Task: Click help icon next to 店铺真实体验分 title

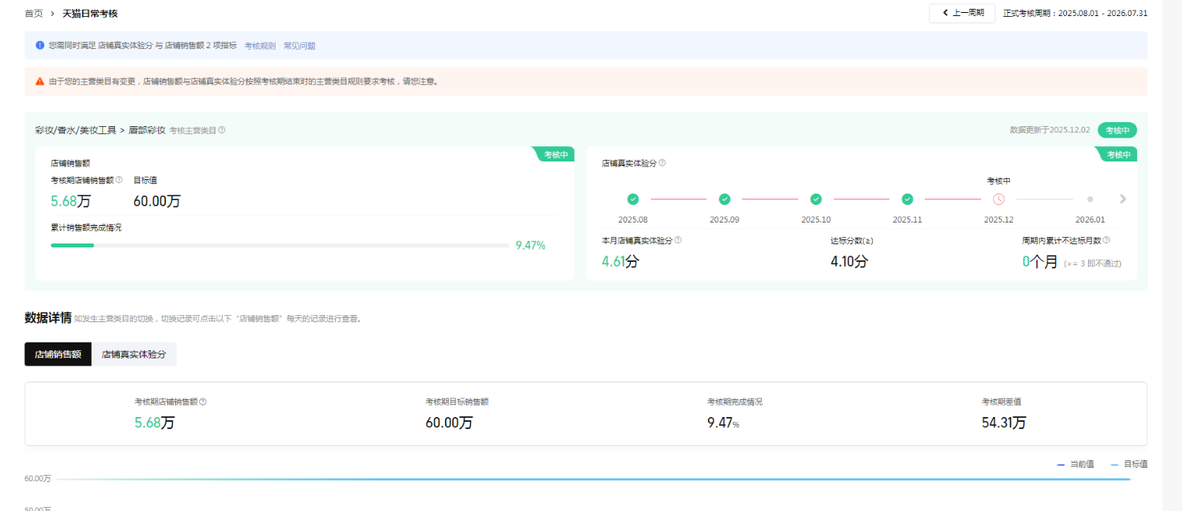Action: click(662, 163)
